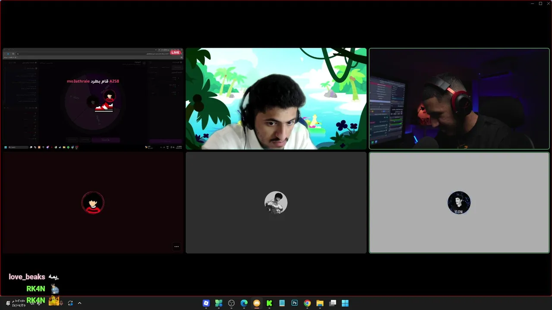This screenshot has height=310, width=552.
Task: Click the grayscale muscular avatar
Action: (x=276, y=202)
